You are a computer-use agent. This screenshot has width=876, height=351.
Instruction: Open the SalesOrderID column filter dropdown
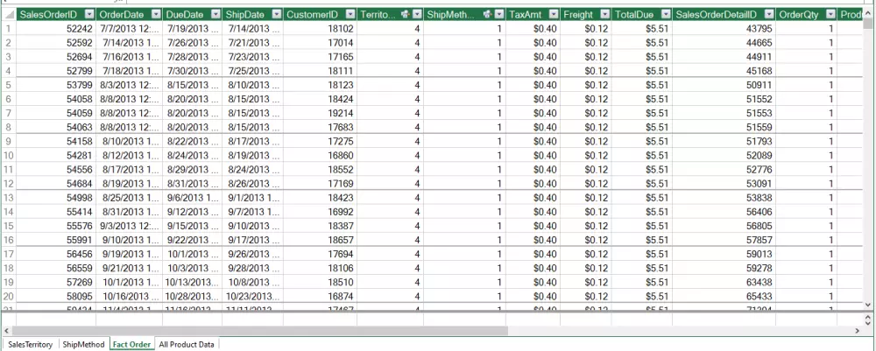coord(90,15)
